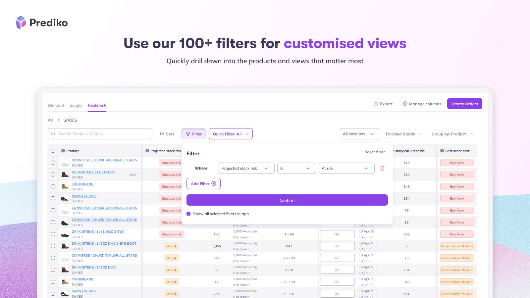This screenshot has height=298, width=530.
Task: Open VANS | SH-8 HI link in Stockout row
Action: (84, 196)
